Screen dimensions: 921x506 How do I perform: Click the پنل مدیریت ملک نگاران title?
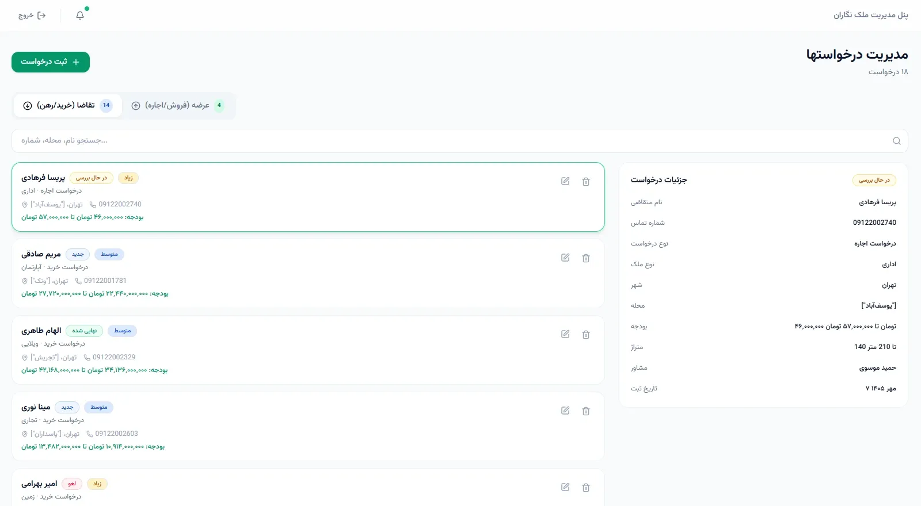[870, 15]
